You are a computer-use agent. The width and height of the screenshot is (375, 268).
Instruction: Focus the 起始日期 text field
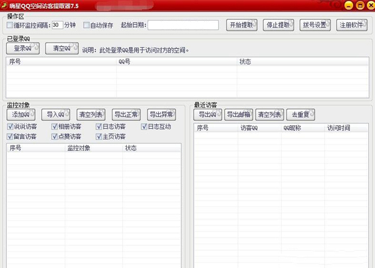(183, 25)
